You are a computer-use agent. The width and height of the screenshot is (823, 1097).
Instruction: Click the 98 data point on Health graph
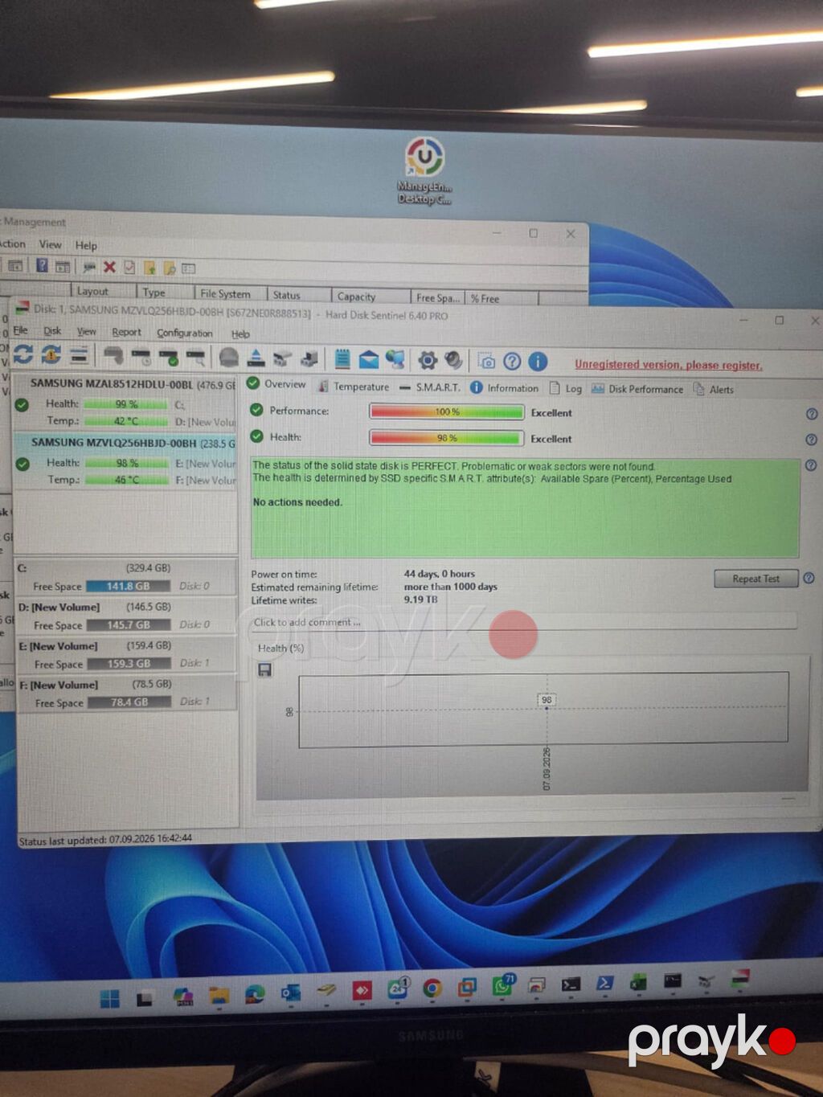click(x=547, y=701)
